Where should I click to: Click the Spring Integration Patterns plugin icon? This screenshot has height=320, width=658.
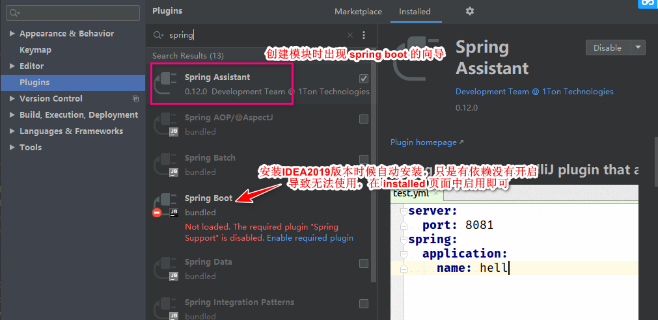point(166,309)
